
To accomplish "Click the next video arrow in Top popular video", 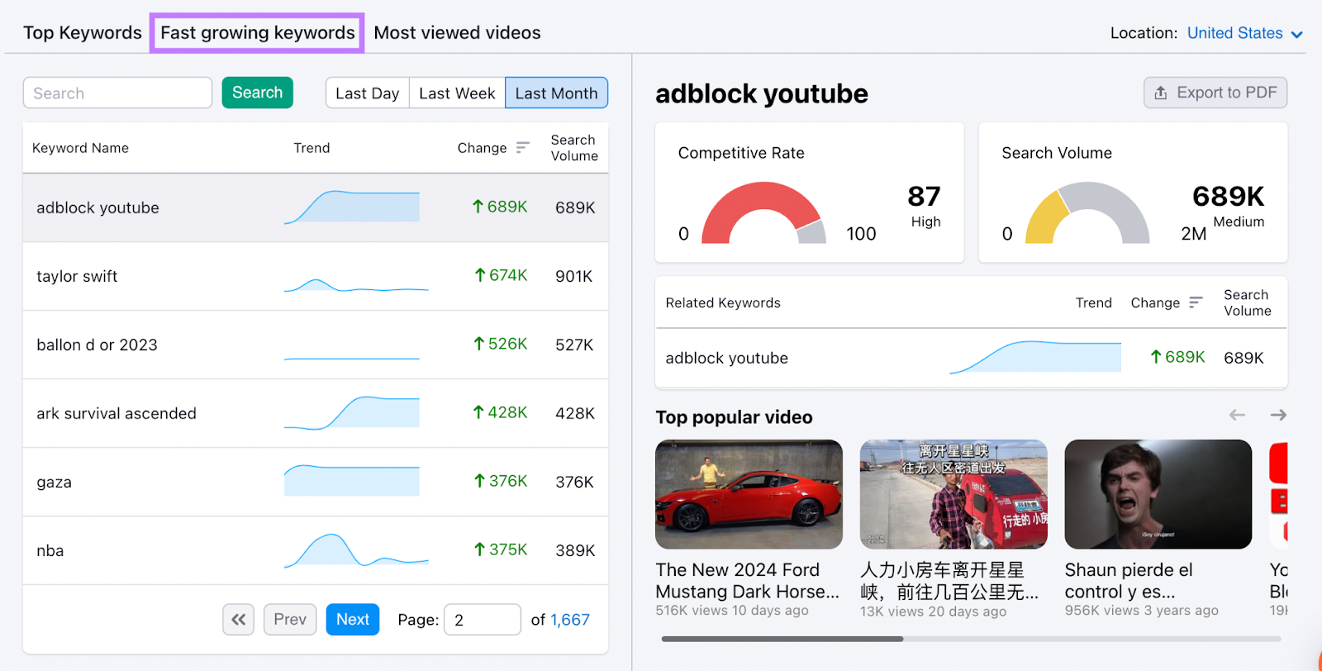I will pos(1277,415).
